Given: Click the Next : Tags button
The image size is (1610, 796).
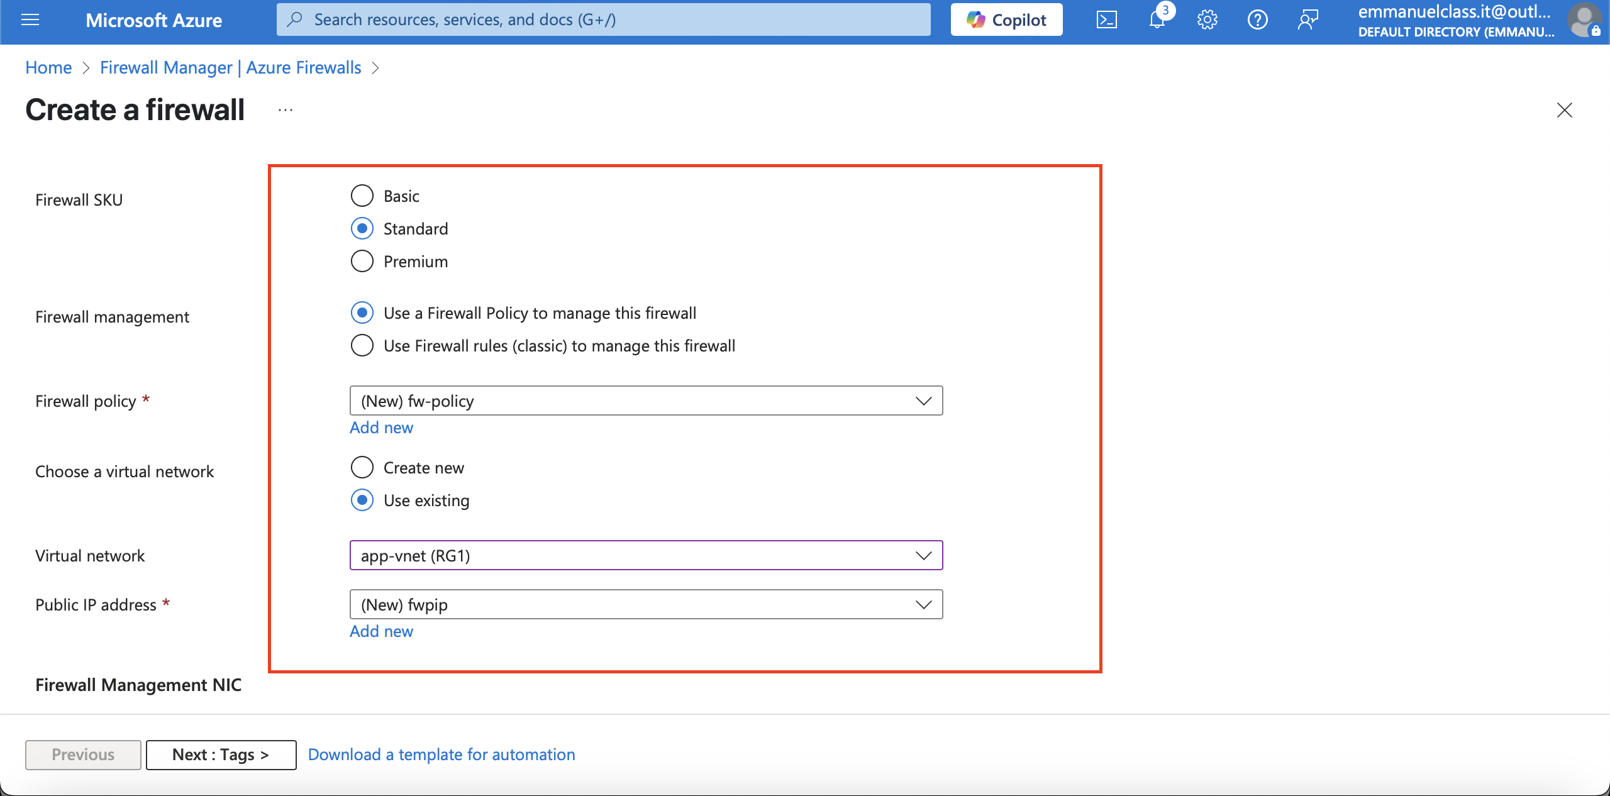Looking at the screenshot, I should [x=221, y=755].
